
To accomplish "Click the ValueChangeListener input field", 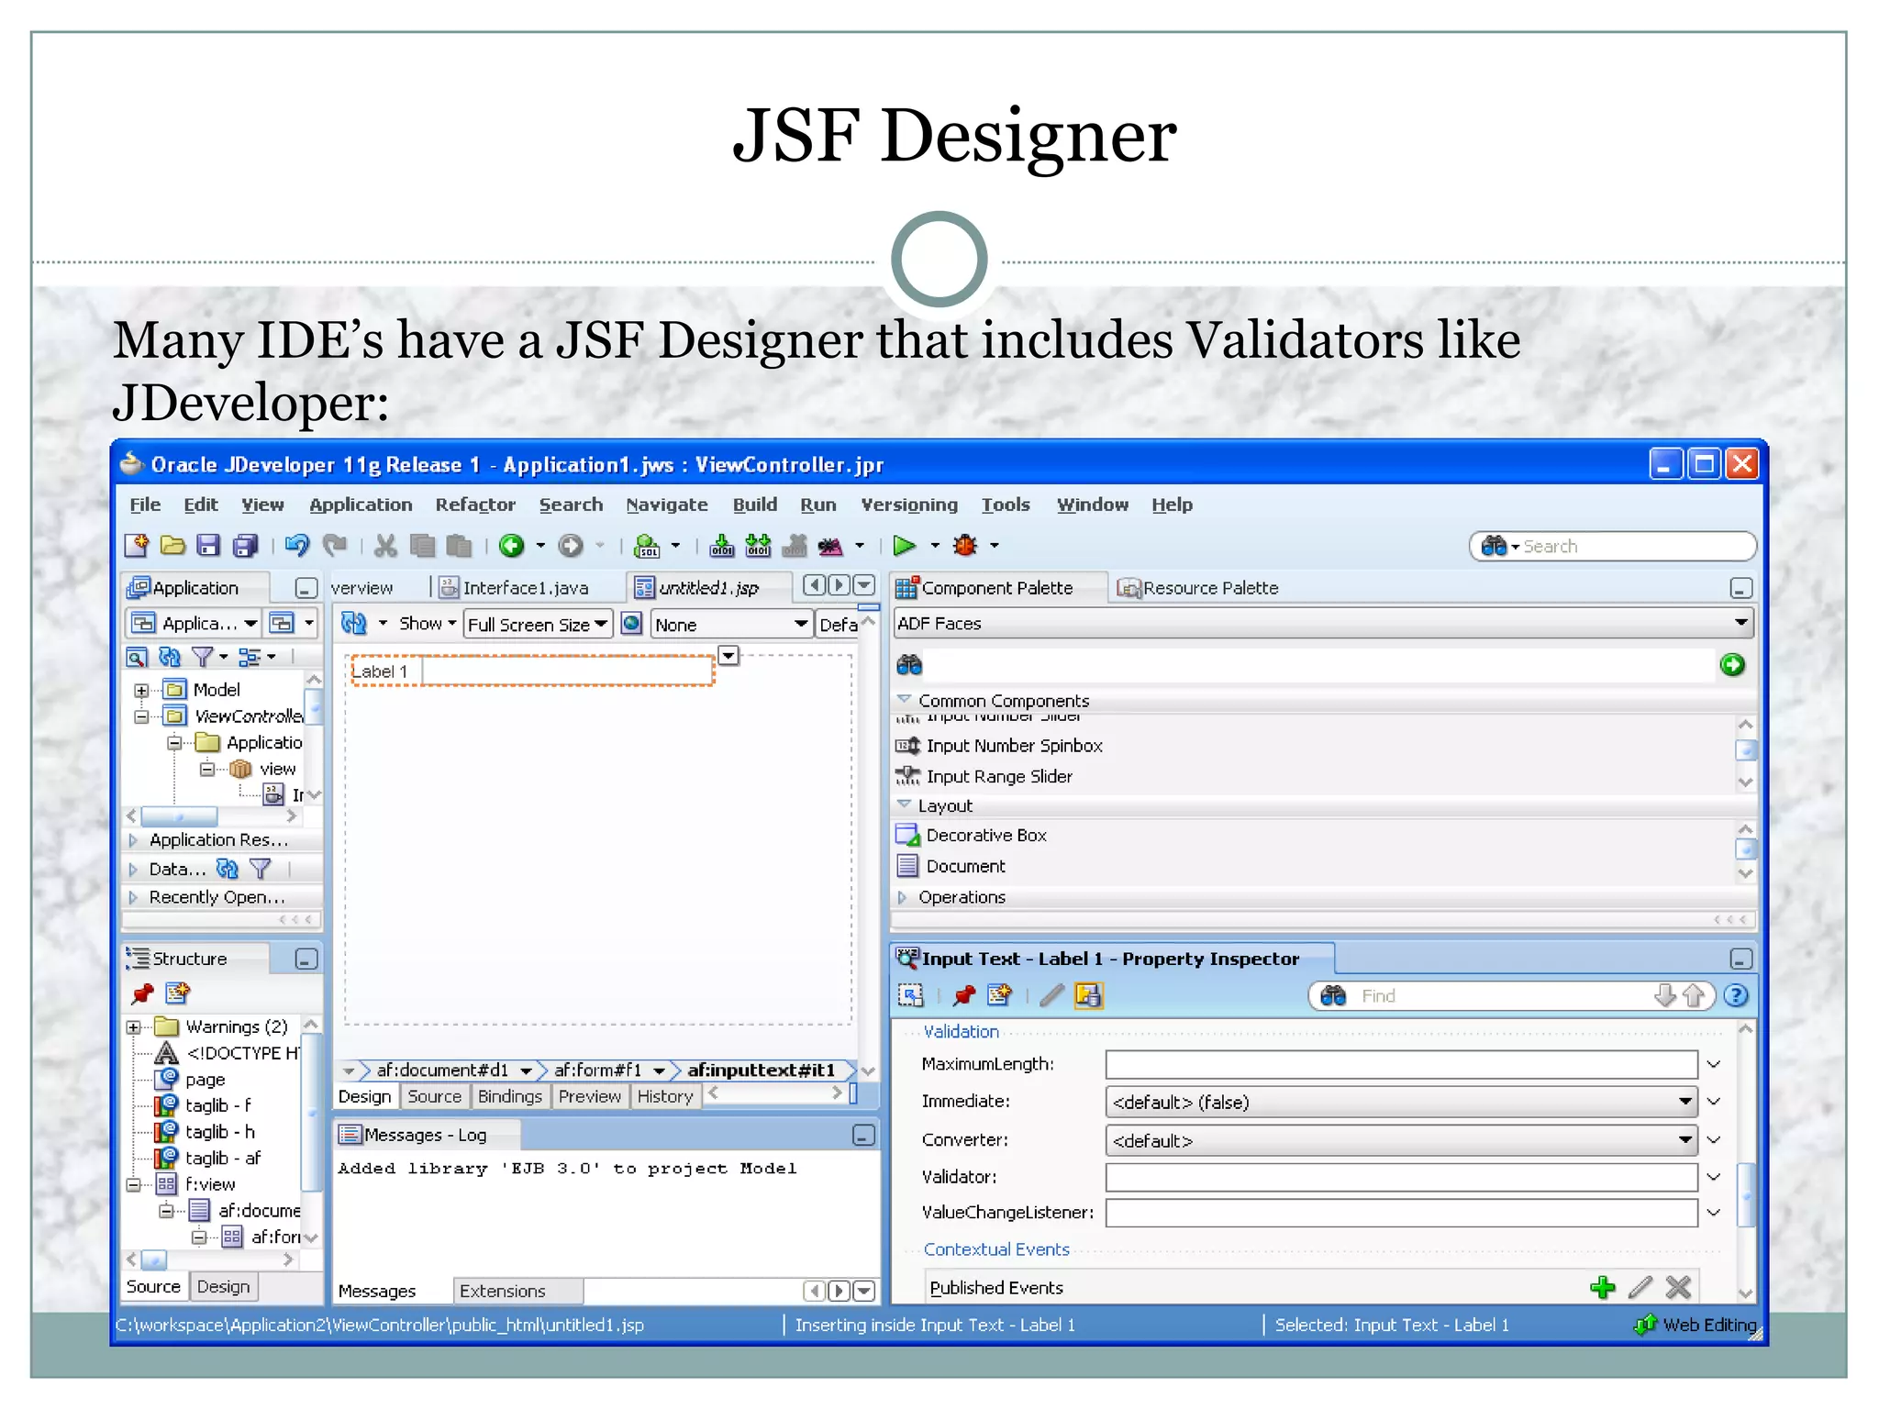I will (x=1401, y=1213).
